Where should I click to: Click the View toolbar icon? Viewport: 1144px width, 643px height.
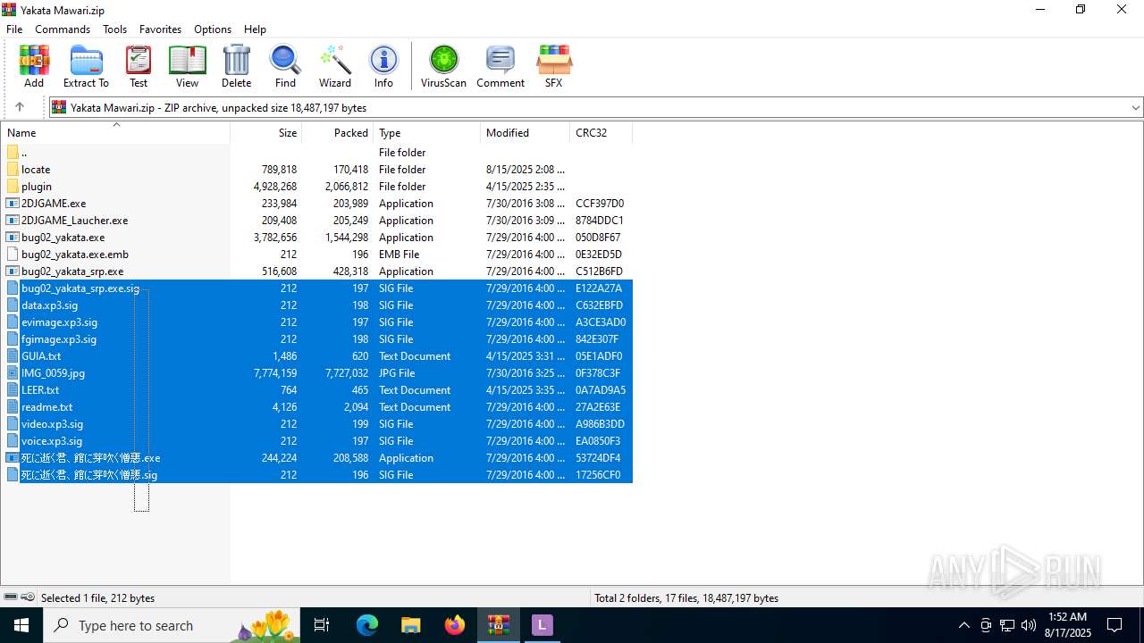tap(187, 67)
